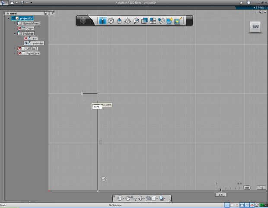Open the Create extrude tool

(119, 21)
